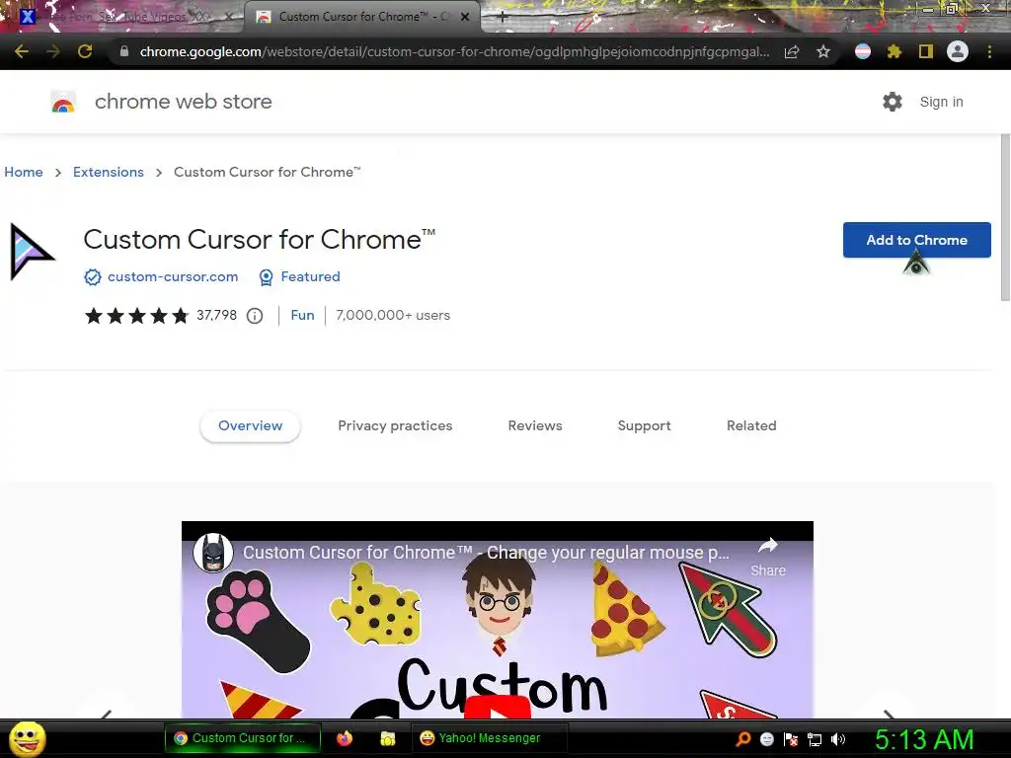1011x758 pixels.
Task: Click the round smiley tray icon
Action: coord(766,739)
